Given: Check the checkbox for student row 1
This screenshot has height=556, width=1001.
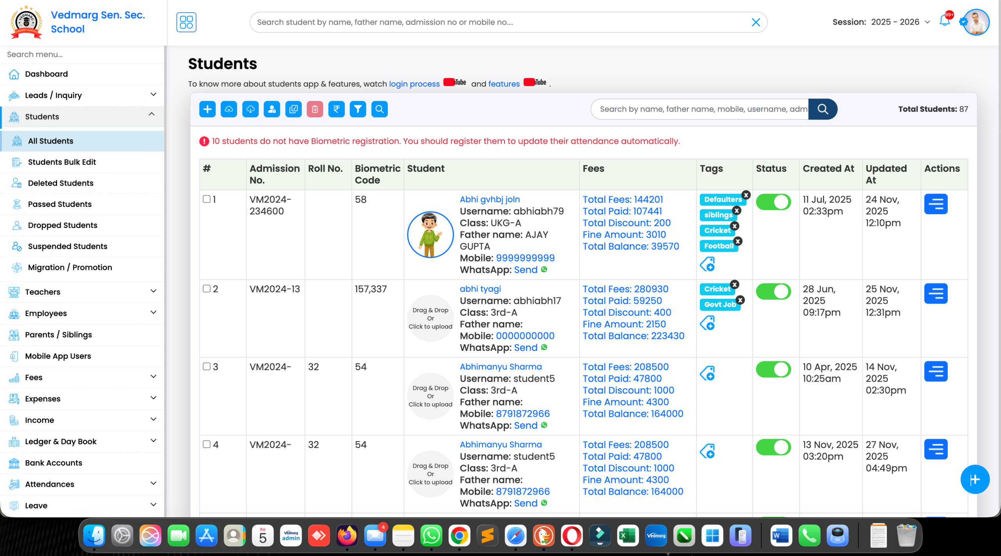Looking at the screenshot, I should pyautogui.click(x=207, y=199).
